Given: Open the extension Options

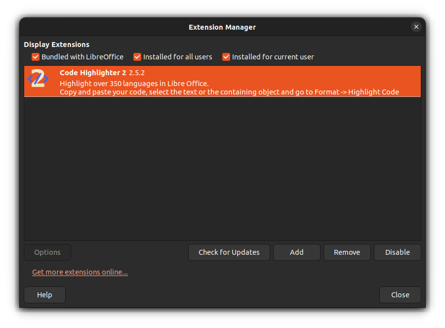Looking at the screenshot, I should [x=47, y=252].
